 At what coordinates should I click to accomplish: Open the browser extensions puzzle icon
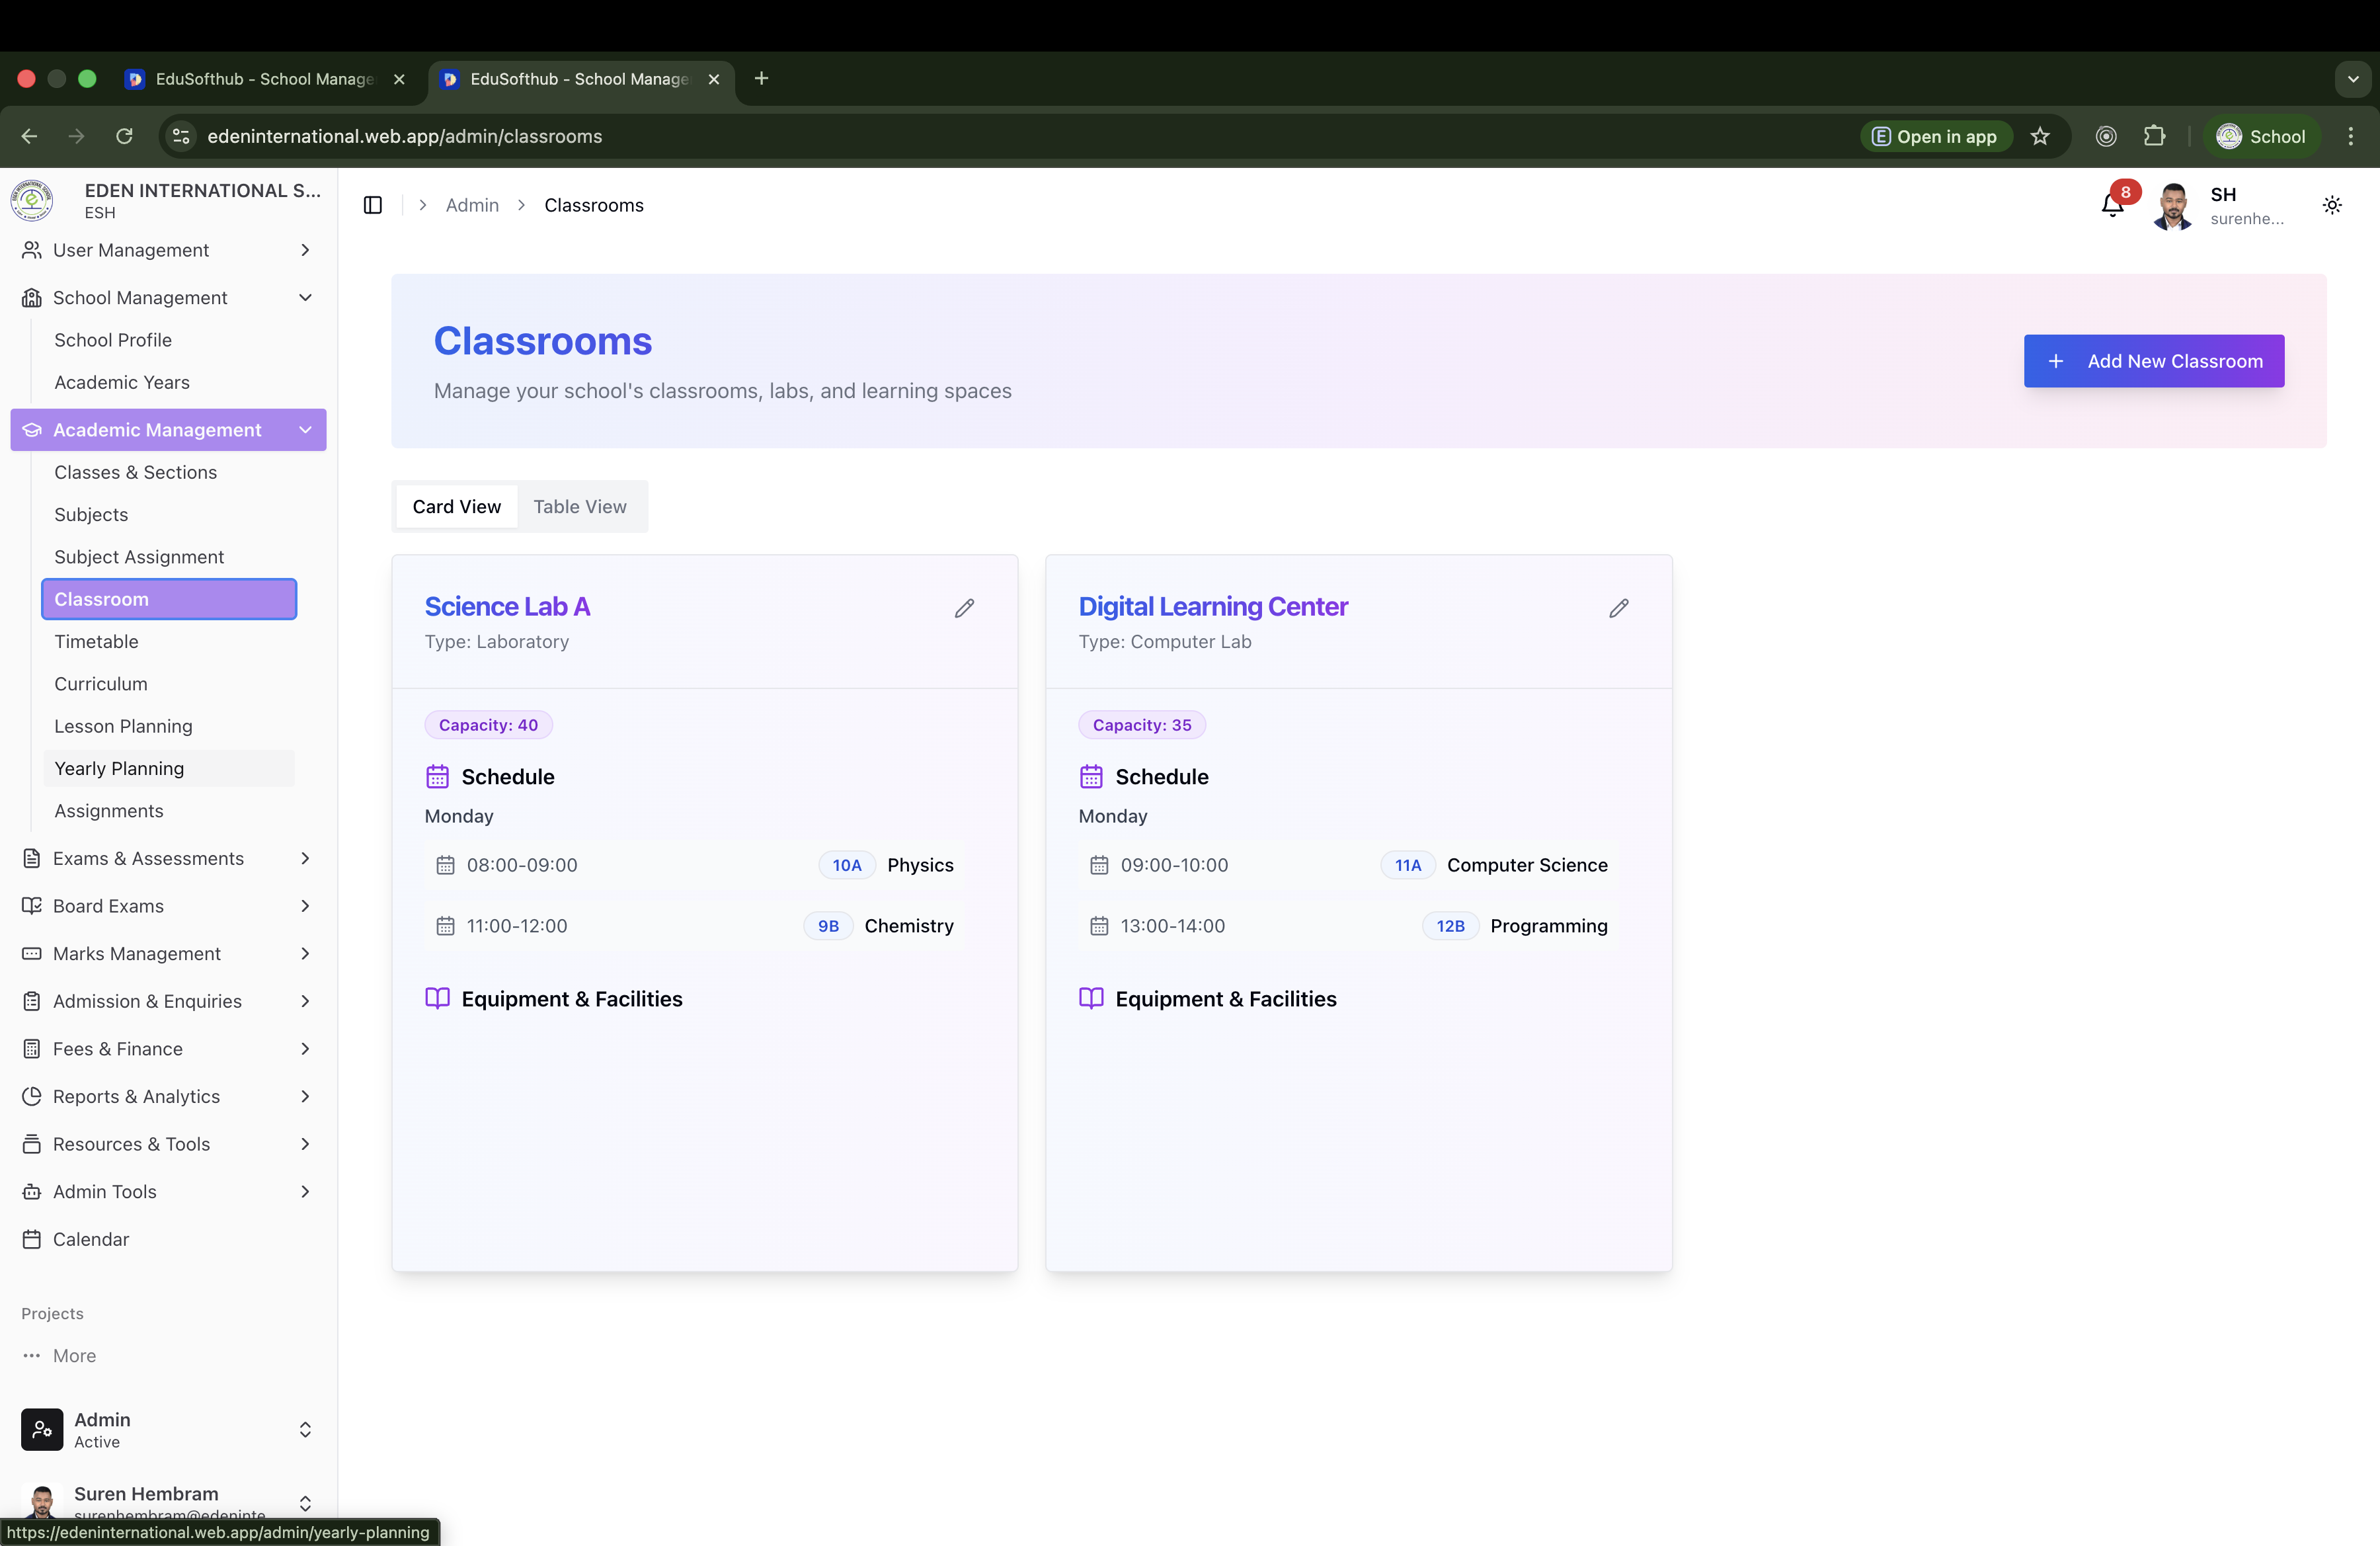(x=2154, y=137)
